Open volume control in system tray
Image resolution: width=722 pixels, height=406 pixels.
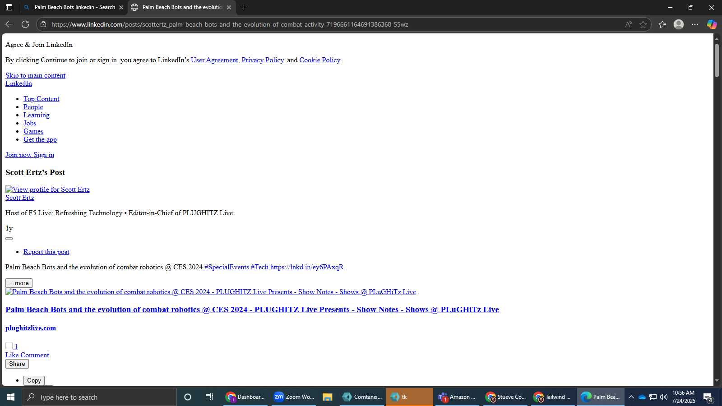point(663,397)
